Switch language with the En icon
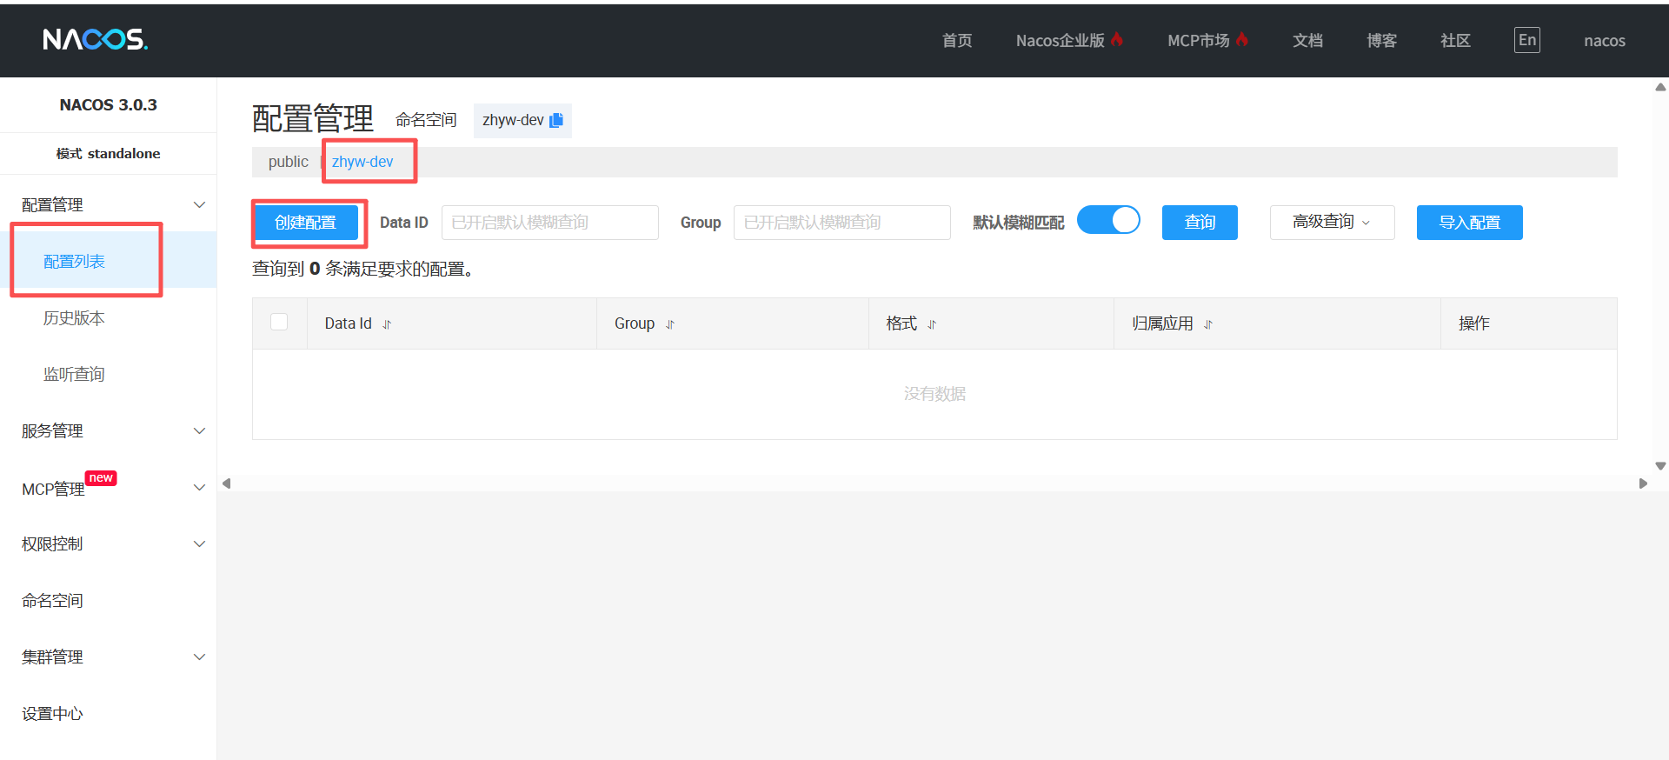The image size is (1669, 760). (x=1527, y=40)
